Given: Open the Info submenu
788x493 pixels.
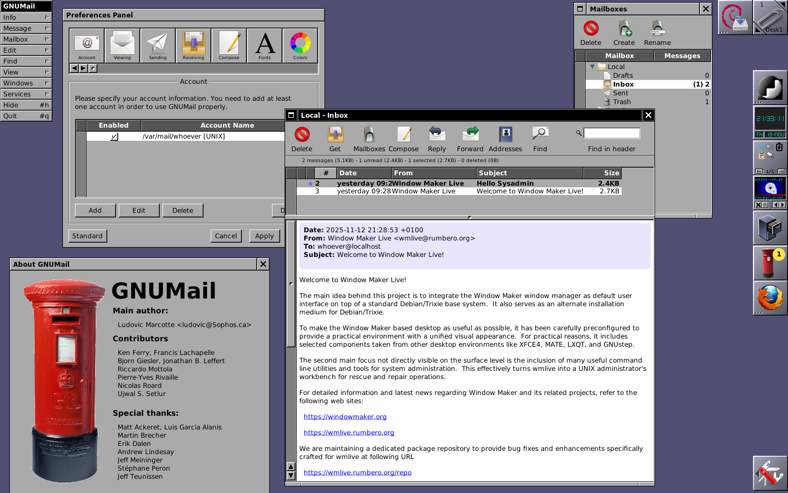Looking at the screenshot, I should point(26,18).
